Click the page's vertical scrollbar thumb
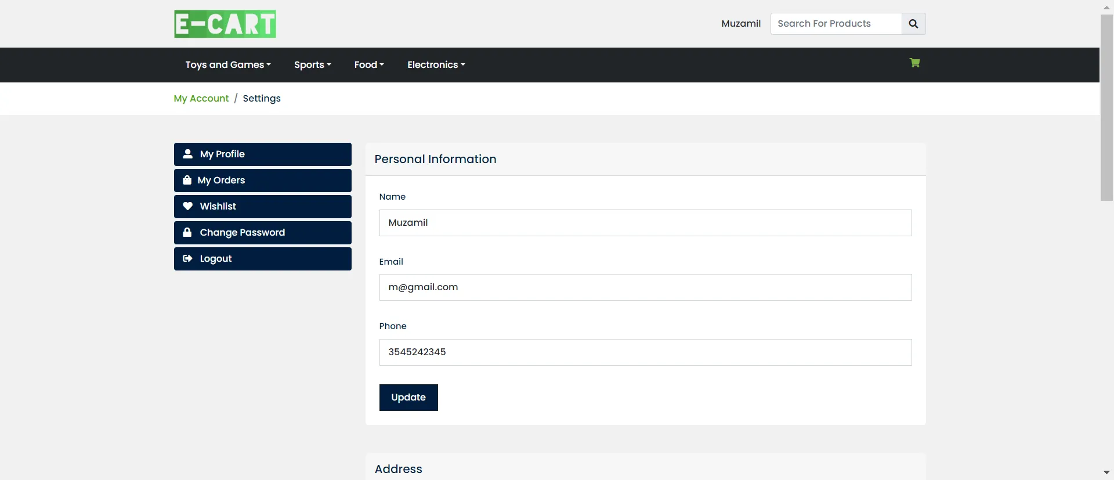1114x480 pixels. [x=1106, y=107]
